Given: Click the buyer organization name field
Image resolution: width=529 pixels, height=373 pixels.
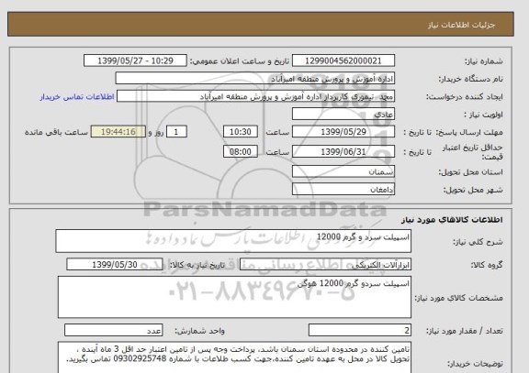Looking at the screenshot, I should [255, 79].
